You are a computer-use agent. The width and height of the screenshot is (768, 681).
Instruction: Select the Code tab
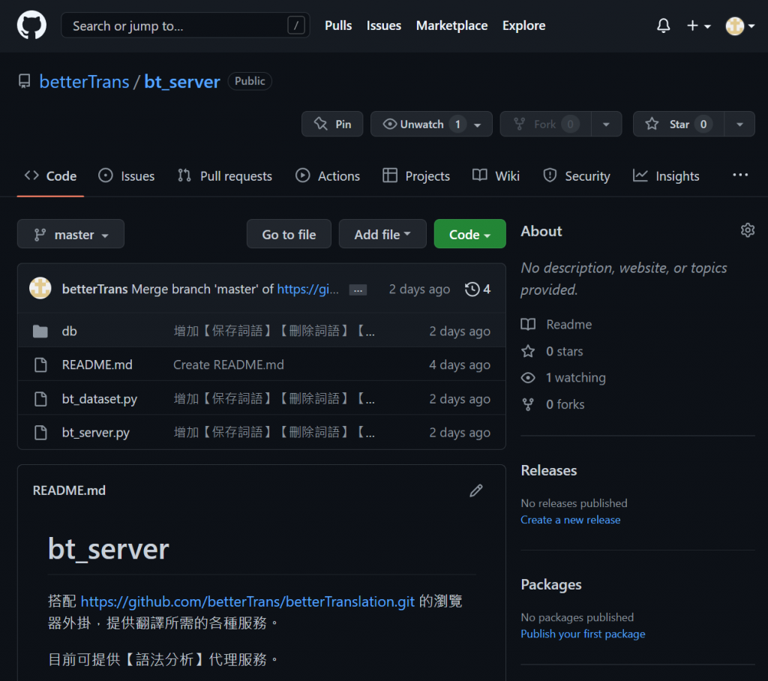coord(50,176)
